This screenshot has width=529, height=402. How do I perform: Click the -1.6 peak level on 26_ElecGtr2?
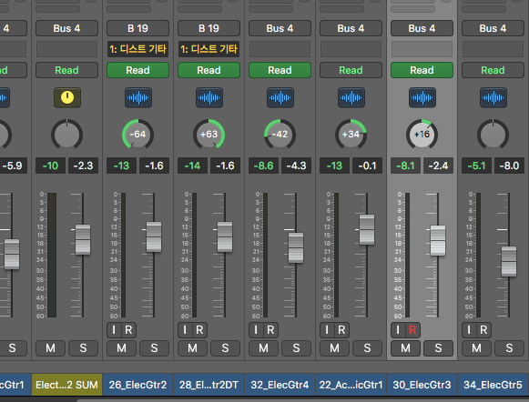154,166
